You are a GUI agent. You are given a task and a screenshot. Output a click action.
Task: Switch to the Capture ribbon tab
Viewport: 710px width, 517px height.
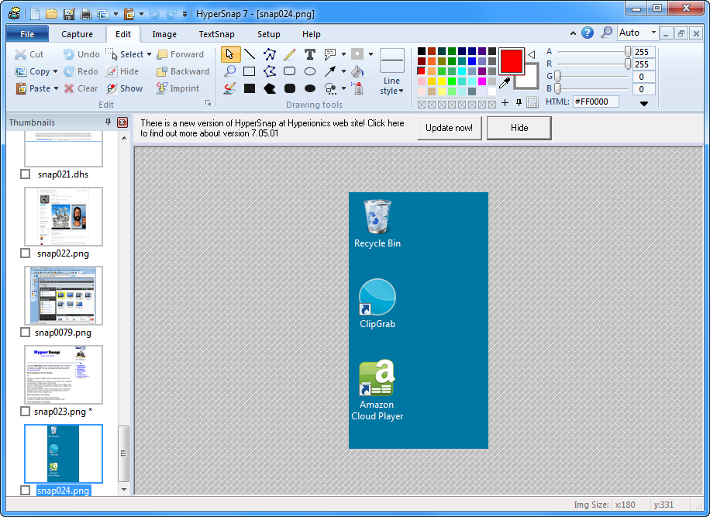pyautogui.click(x=77, y=34)
